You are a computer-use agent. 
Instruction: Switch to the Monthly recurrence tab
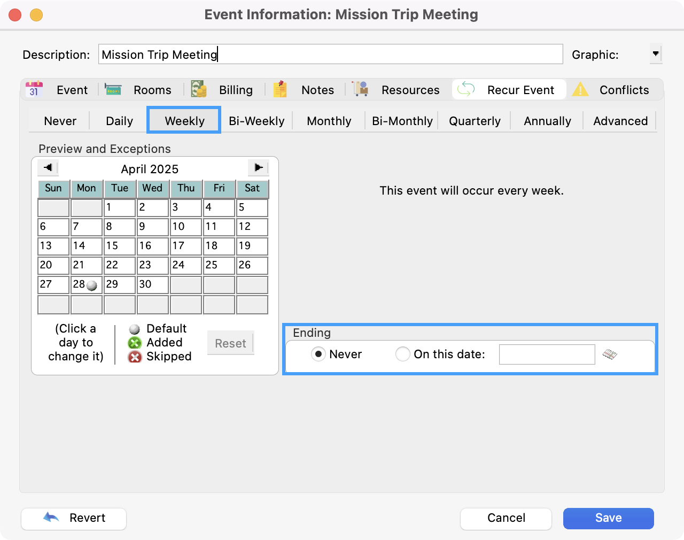(329, 121)
